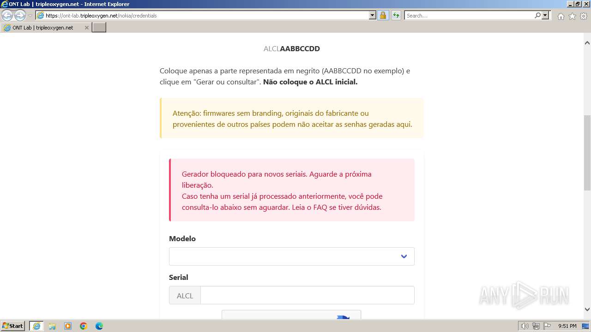This screenshot has width=591, height=332.
Task: Expand the Modelo dropdown
Action: [x=292, y=256]
